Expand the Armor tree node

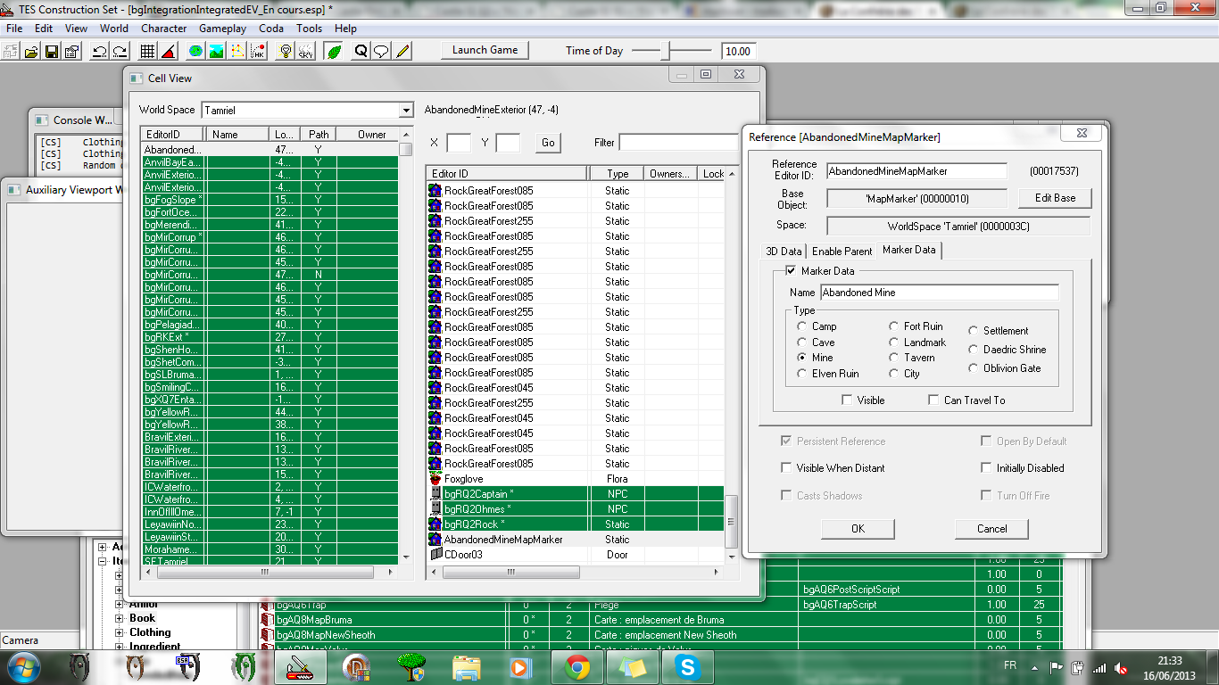tap(120, 604)
